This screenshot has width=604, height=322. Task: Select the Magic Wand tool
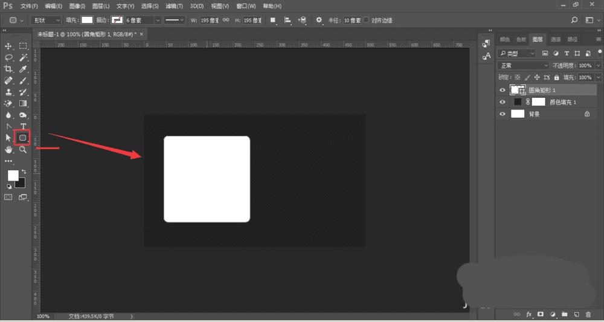23,57
